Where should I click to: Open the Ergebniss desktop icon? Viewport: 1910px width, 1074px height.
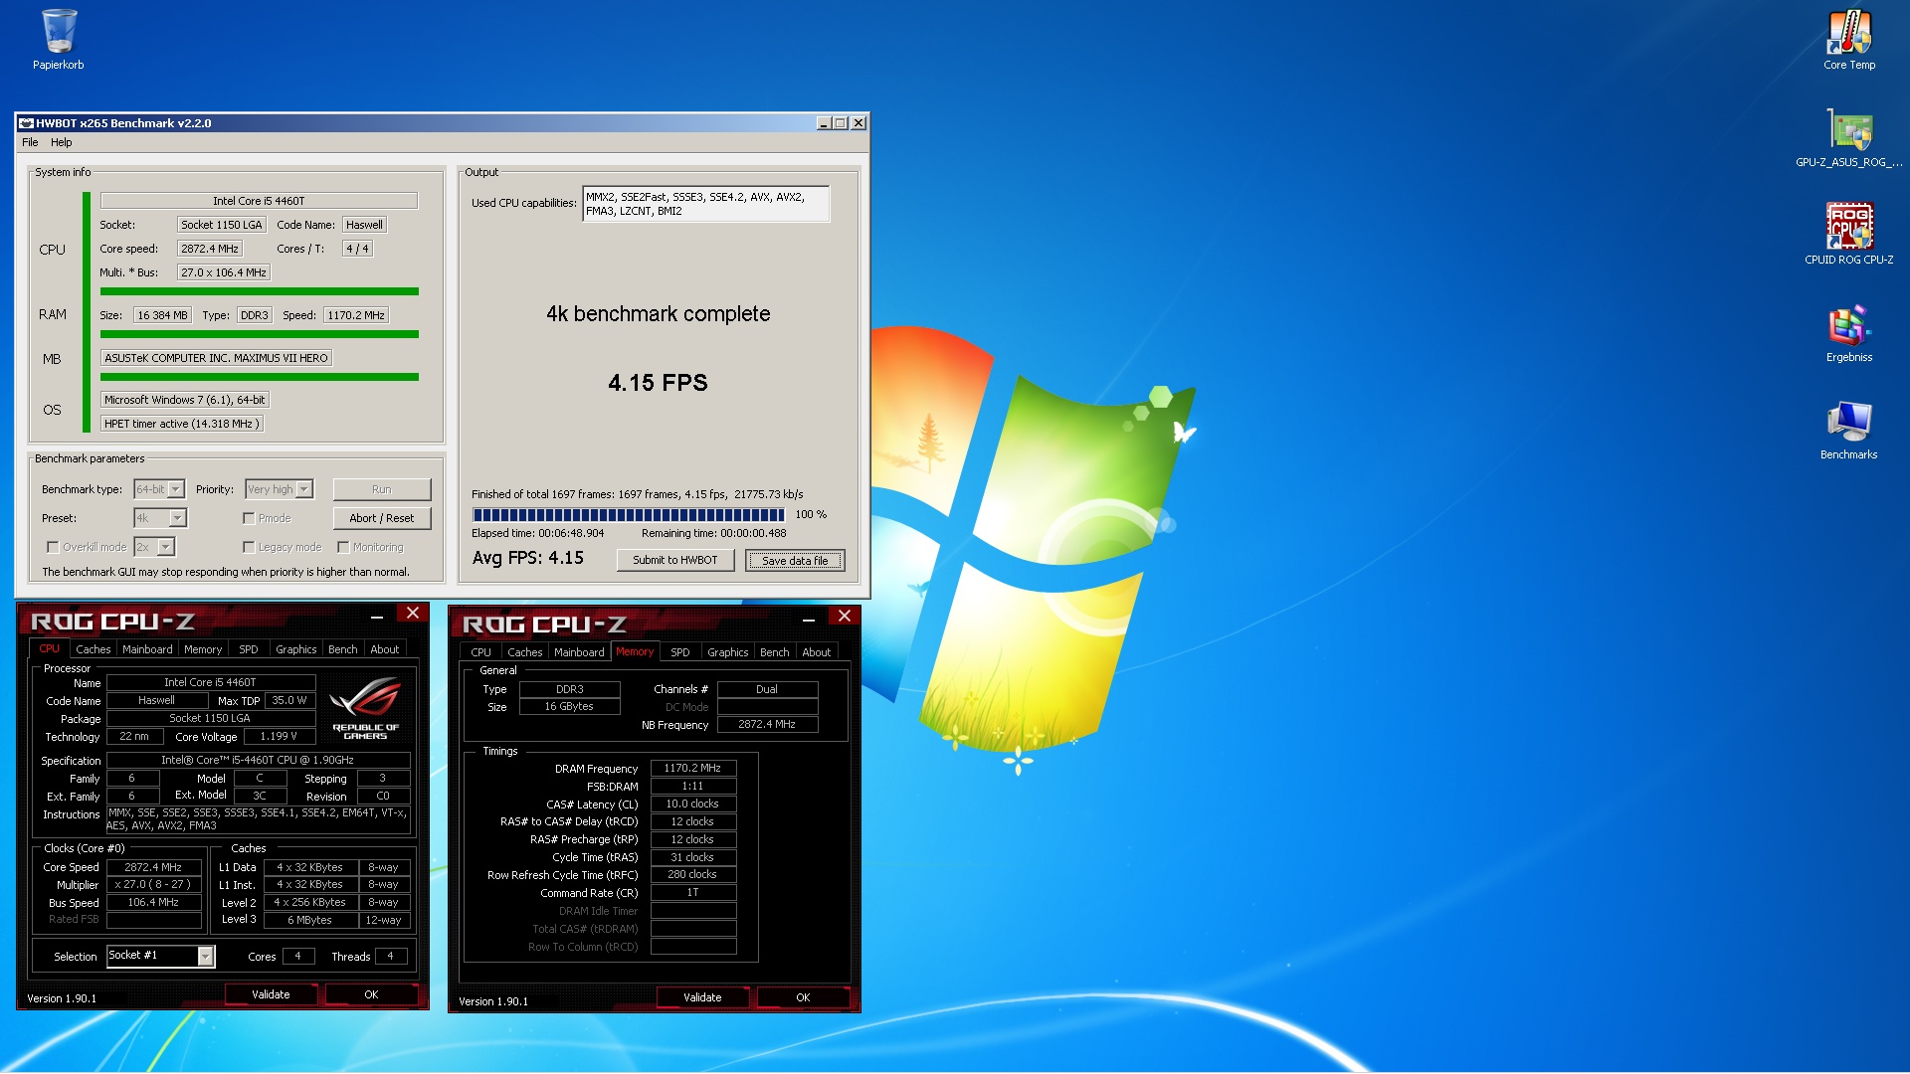click(x=1849, y=332)
